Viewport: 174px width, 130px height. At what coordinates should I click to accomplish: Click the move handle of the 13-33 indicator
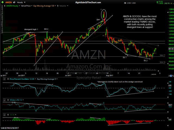coord(8,115)
